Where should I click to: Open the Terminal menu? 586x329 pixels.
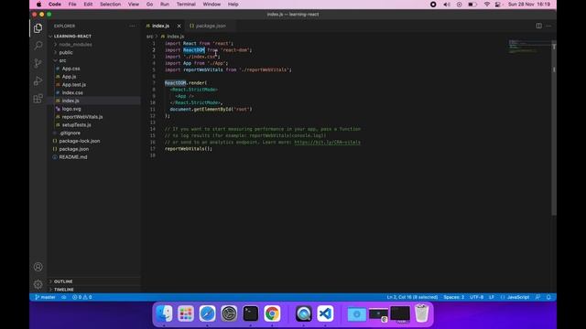pos(186,5)
